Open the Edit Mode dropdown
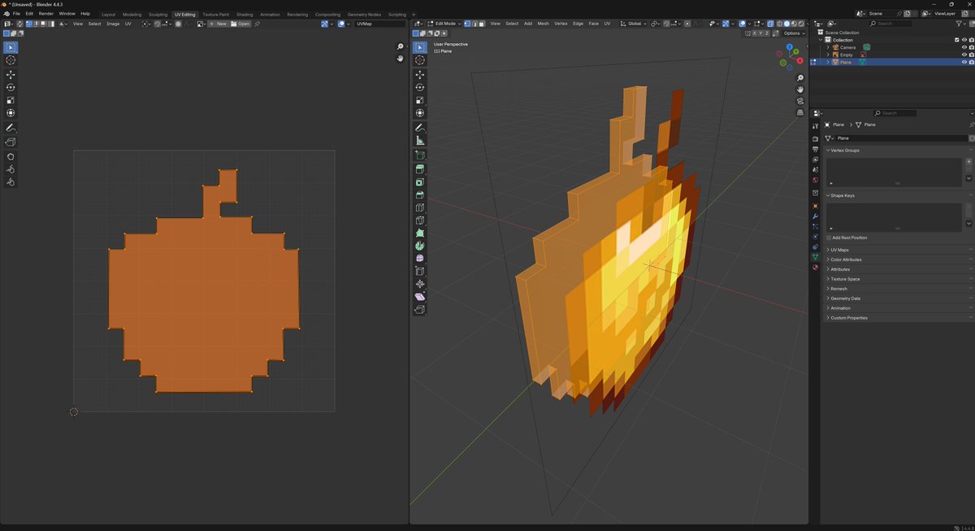Image resolution: width=975 pixels, height=531 pixels. point(444,24)
